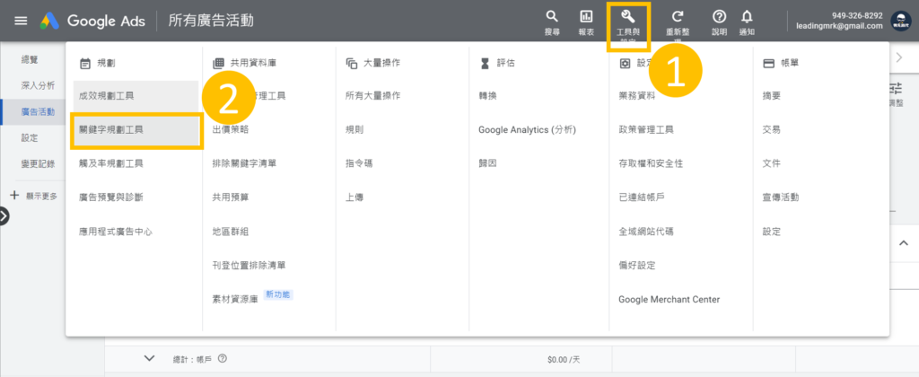The width and height of the screenshot is (919, 377).
Task: Expand the left sidebar arrow handle
Action: (x=4, y=215)
